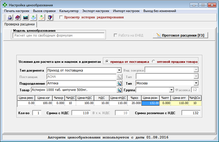Click the %НДСо cell value 10
This screenshot has width=219, height=142.
click(195, 103)
